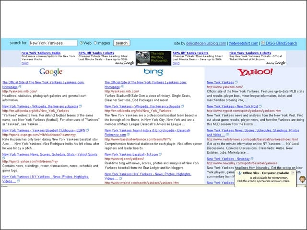This screenshot has width=307, height=230.
Task: Open the 'New York Yankees baseball - NJ.com' result
Action: (x=131, y=154)
